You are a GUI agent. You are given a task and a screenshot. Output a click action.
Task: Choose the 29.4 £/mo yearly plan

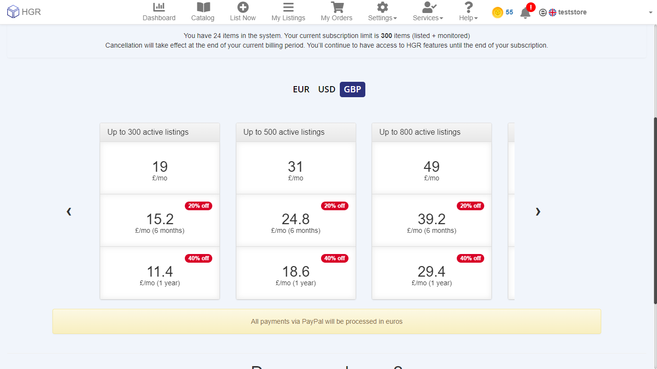pyautogui.click(x=432, y=273)
